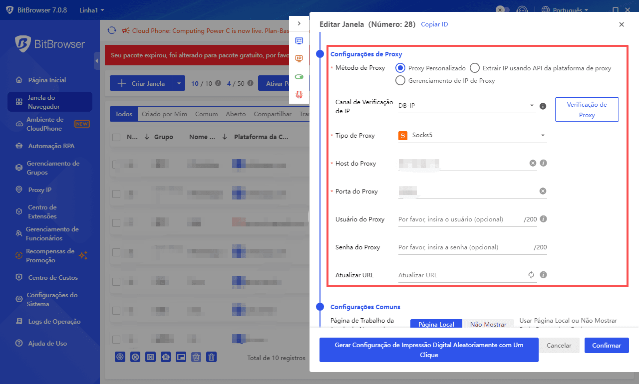Click the refresh icon beside Atualizar URL field

pyautogui.click(x=531, y=275)
